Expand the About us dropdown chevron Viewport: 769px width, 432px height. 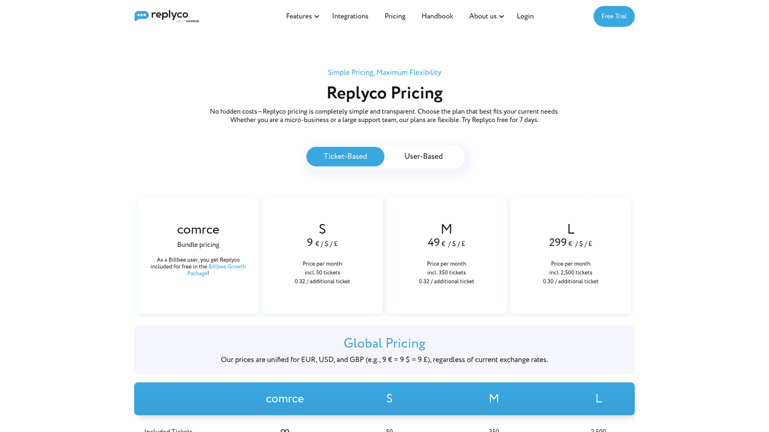click(x=502, y=17)
